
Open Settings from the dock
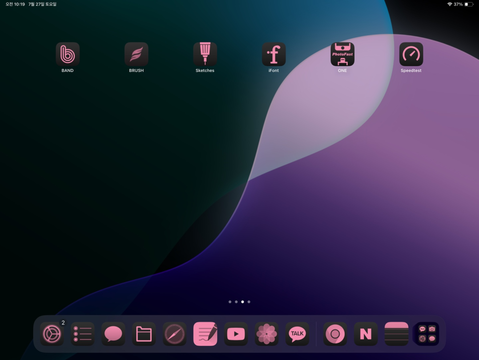tap(52, 334)
